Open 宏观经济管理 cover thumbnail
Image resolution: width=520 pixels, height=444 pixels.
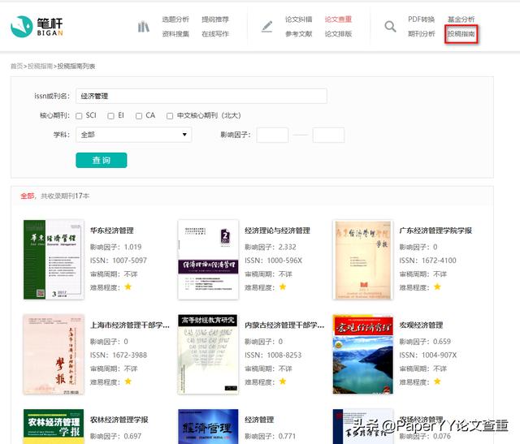click(x=363, y=354)
